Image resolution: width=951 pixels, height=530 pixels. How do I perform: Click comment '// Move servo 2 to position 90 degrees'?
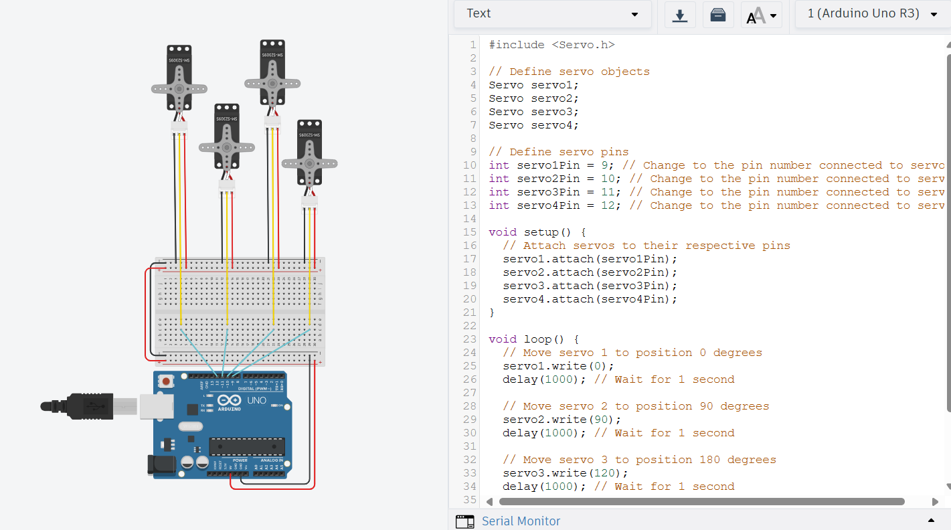[636, 406]
